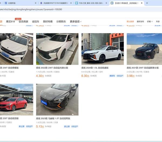Viewport: 162px width, 142px height.
Task: Close the 扫描界面 tab
Action: click(x=36, y=3)
